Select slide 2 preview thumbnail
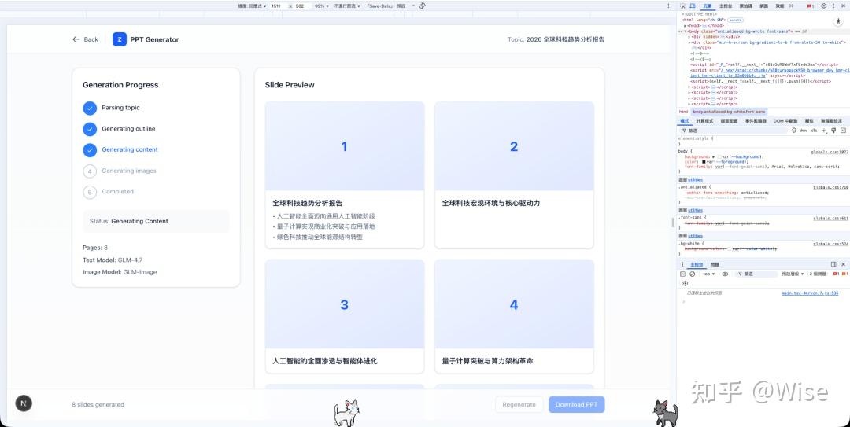The image size is (850, 427). (514, 146)
